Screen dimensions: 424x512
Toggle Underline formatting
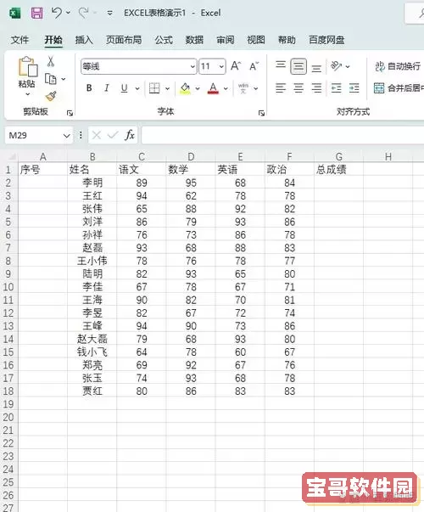pyautogui.click(x=124, y=88)
